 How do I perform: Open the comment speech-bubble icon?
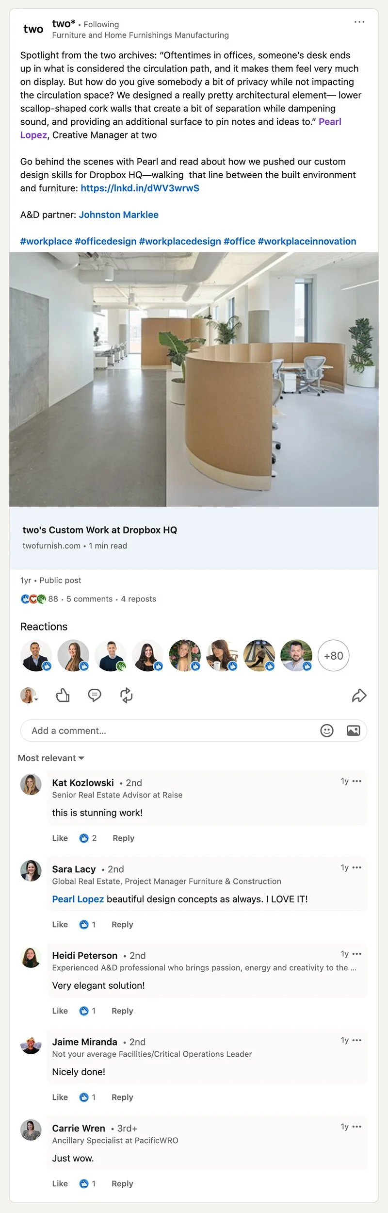point(95,696)
